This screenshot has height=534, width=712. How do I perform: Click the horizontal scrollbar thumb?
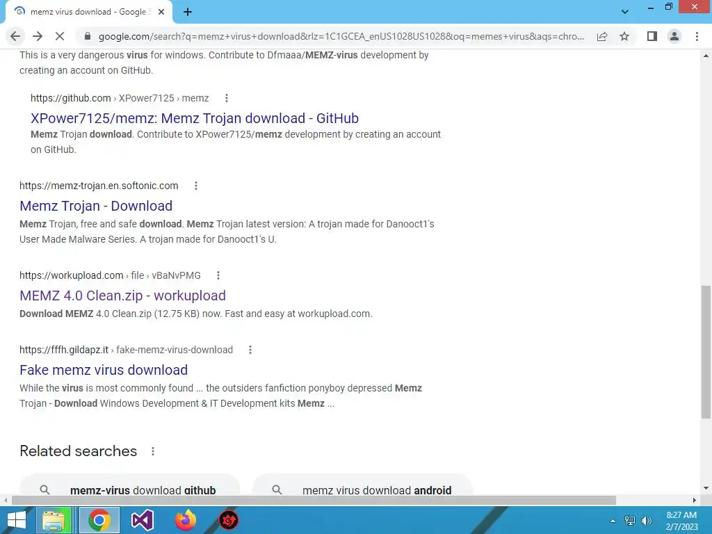click(x=314, y=500)
